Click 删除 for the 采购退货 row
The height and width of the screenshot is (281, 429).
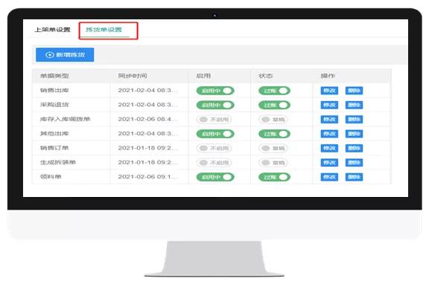(x=354, y=105)
